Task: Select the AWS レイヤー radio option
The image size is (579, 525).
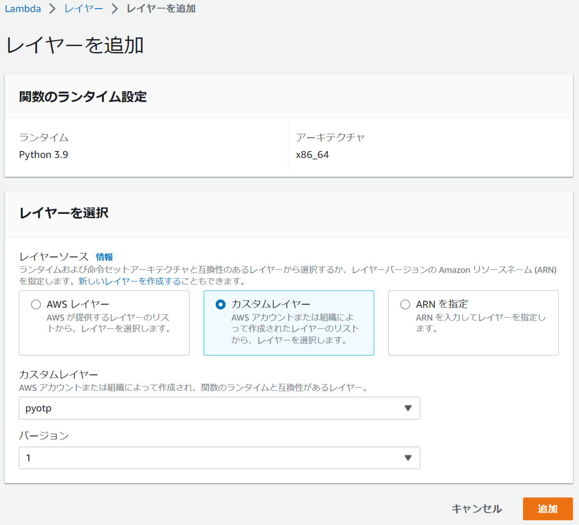Action: [36, 304]
